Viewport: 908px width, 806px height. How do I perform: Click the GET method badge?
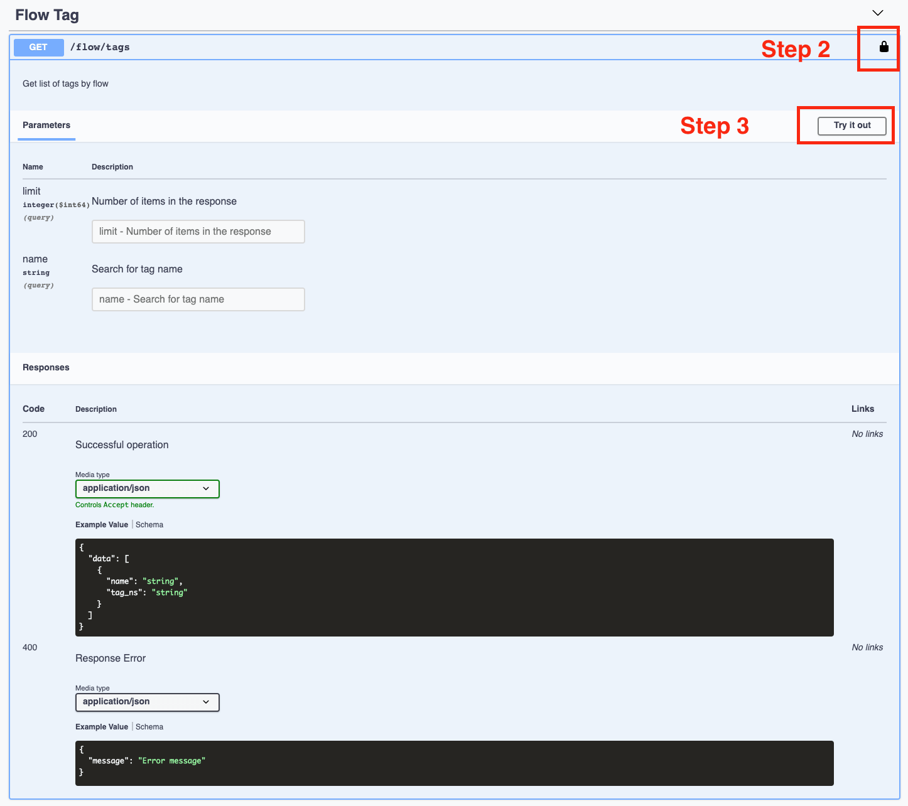(x=38, y=47)
